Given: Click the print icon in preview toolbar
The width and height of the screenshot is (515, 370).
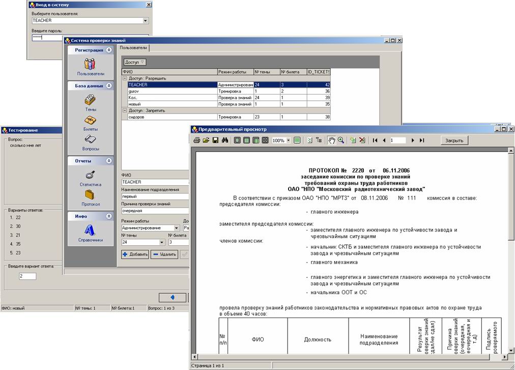Looking at the screenshot, I should pyautogui.click(x=197, y=140).
